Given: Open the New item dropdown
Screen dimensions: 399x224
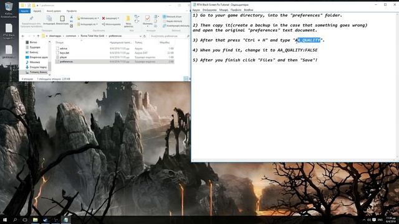Looking at the screenshot, I should coord(137,17).
